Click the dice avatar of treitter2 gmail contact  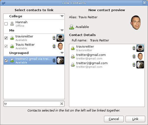(60, 60)
